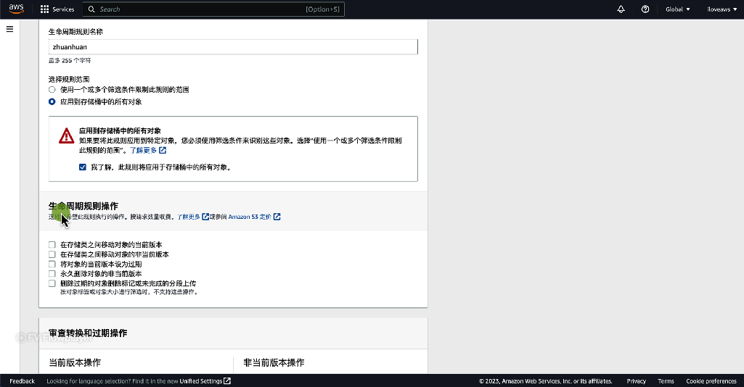Open the external link icon next to Unified Settings
This screenshot has height=387, width=744.
[x=227, y=381]
